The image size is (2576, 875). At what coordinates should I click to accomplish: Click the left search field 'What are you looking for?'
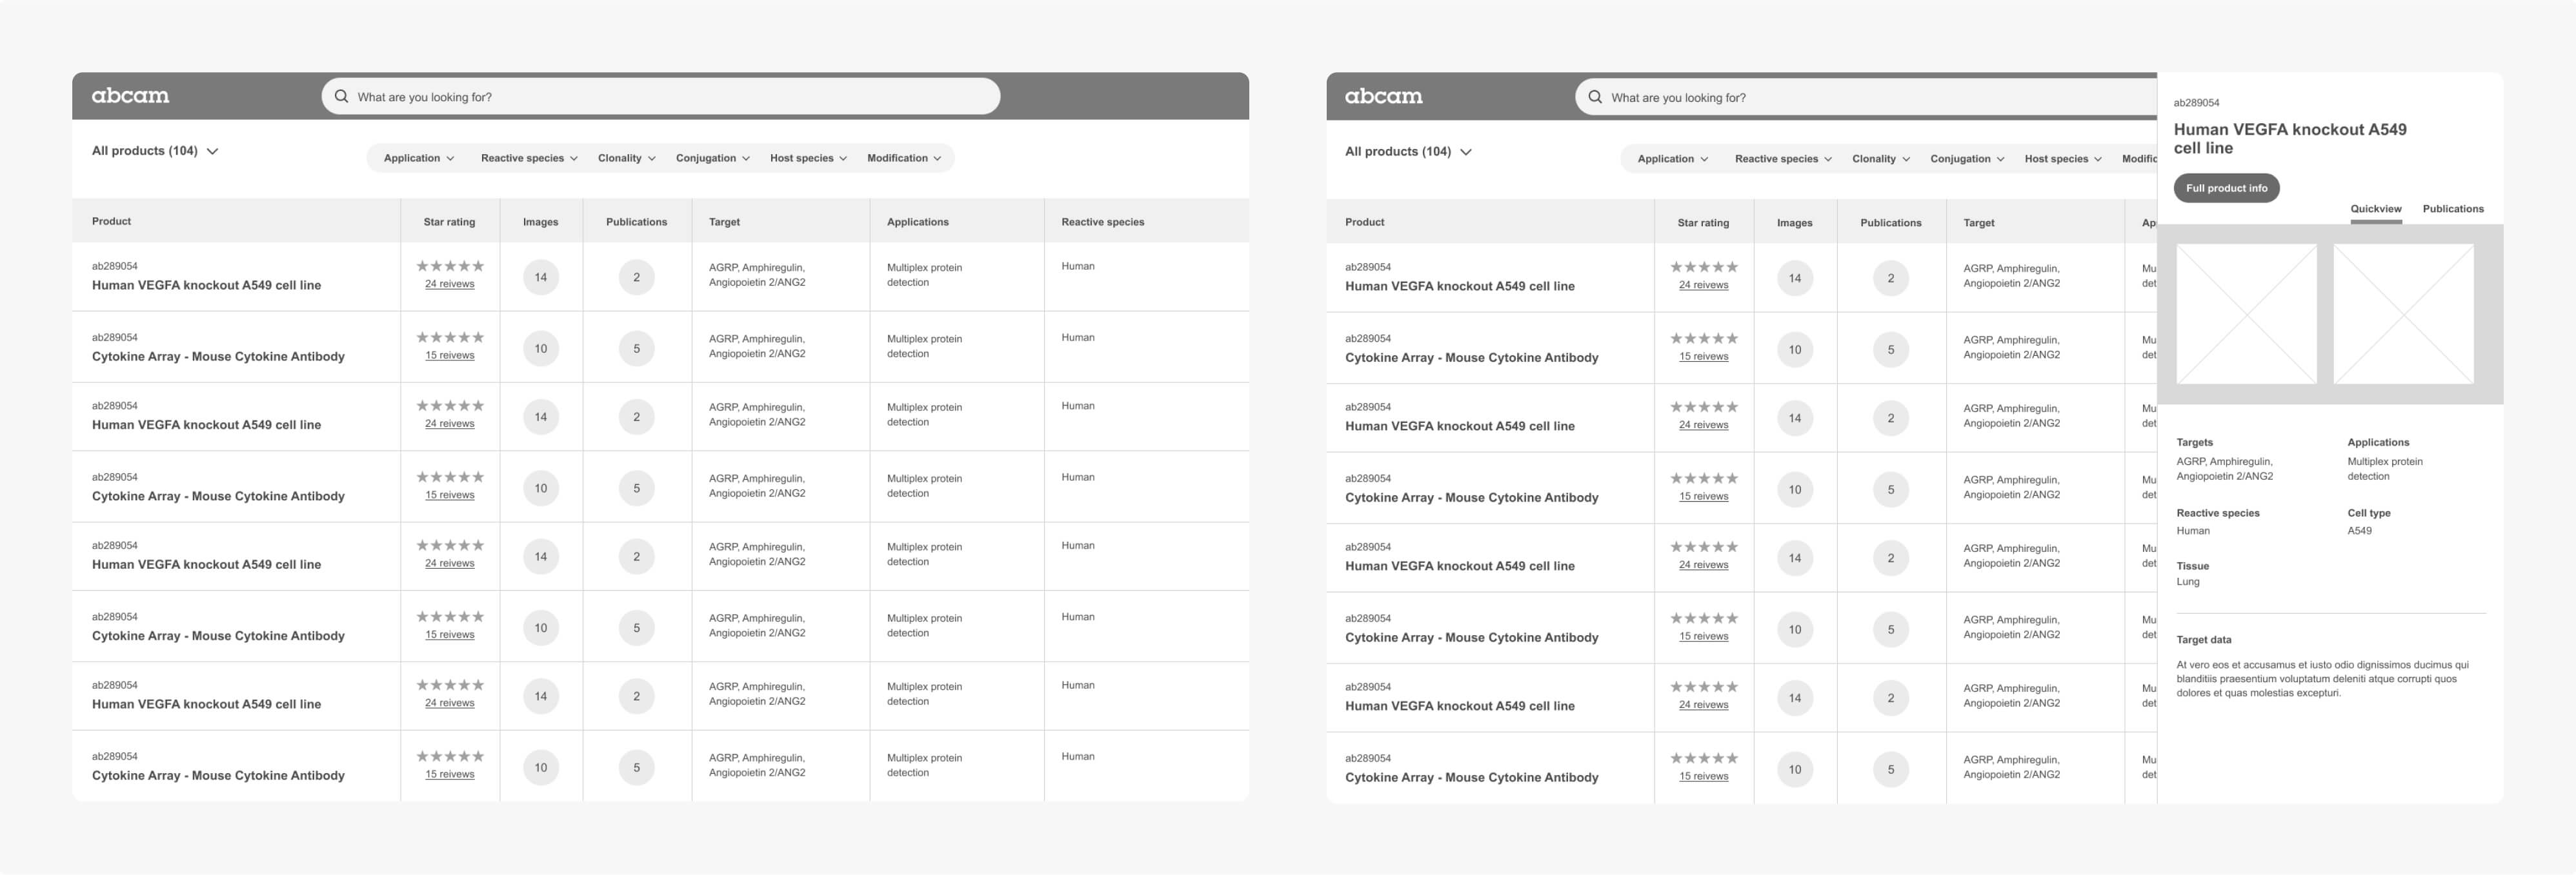[661, 96]
